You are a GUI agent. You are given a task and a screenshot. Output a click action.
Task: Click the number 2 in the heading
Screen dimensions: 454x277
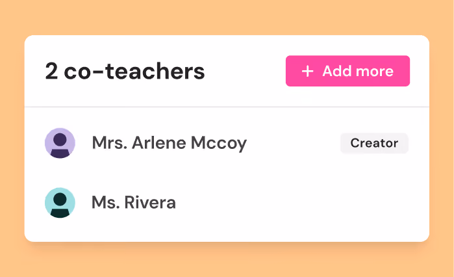point(51,72)
